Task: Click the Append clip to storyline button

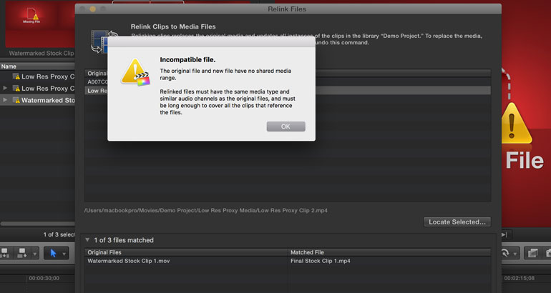Action: tap(22, 253)
